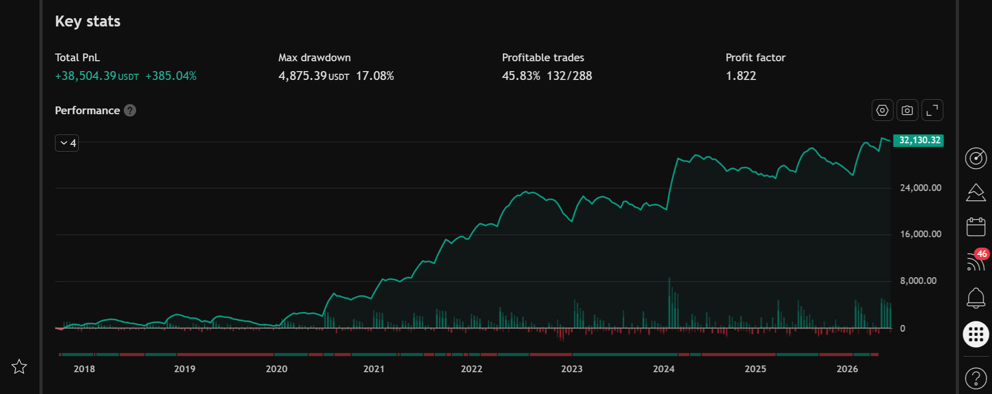
Task: Open news feed with 46 badge
Action: tap(976, 261)
